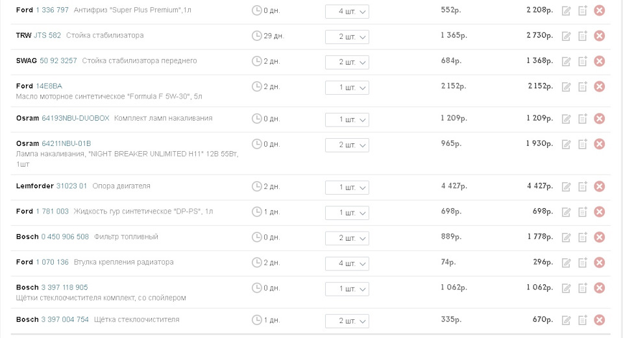Remove the Lemforder 31023 01 engine mount
The height and width of the screenshot is (338, 623).
(x=600, y=187)
